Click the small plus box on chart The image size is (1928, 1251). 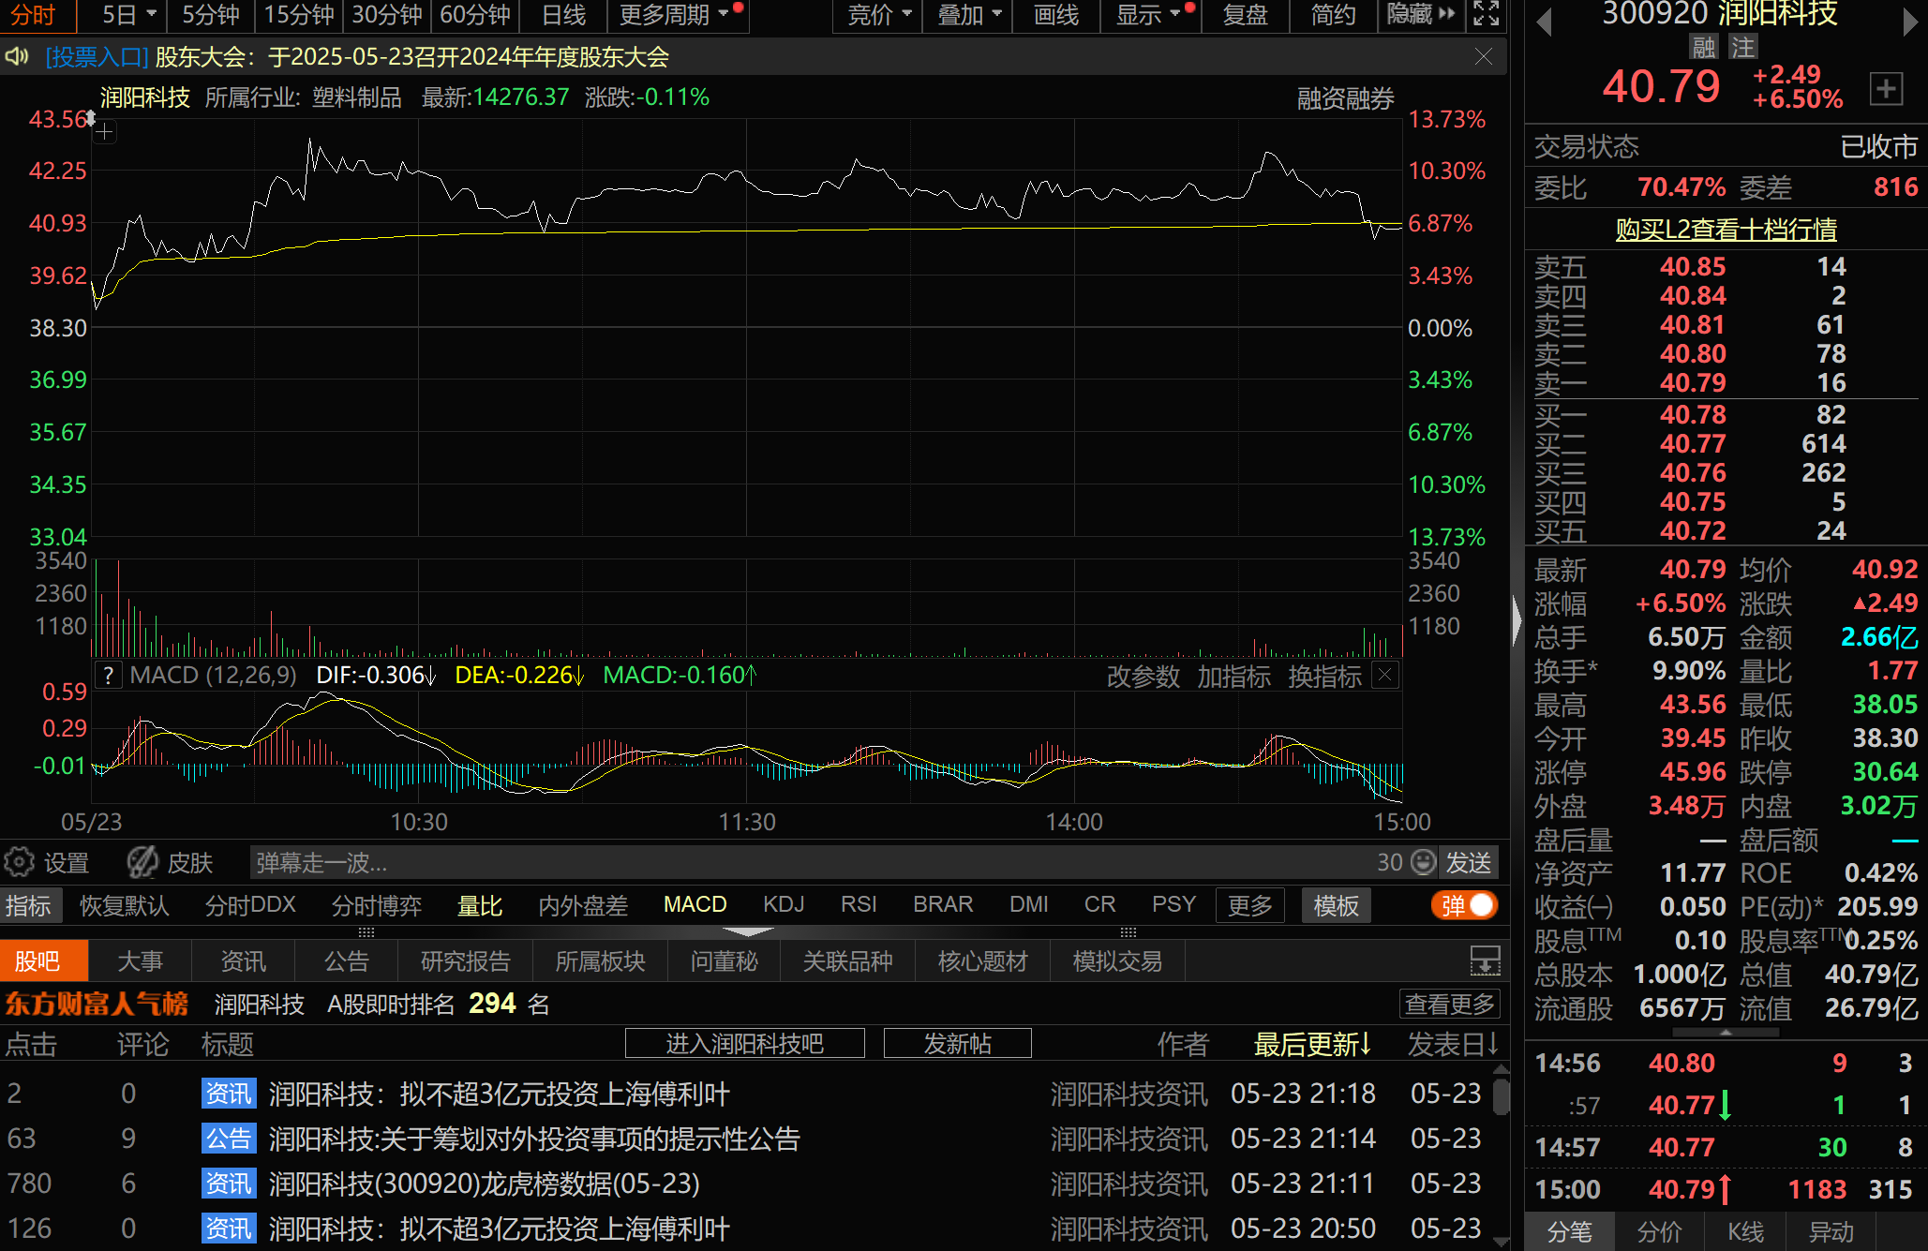pos(104,132)
